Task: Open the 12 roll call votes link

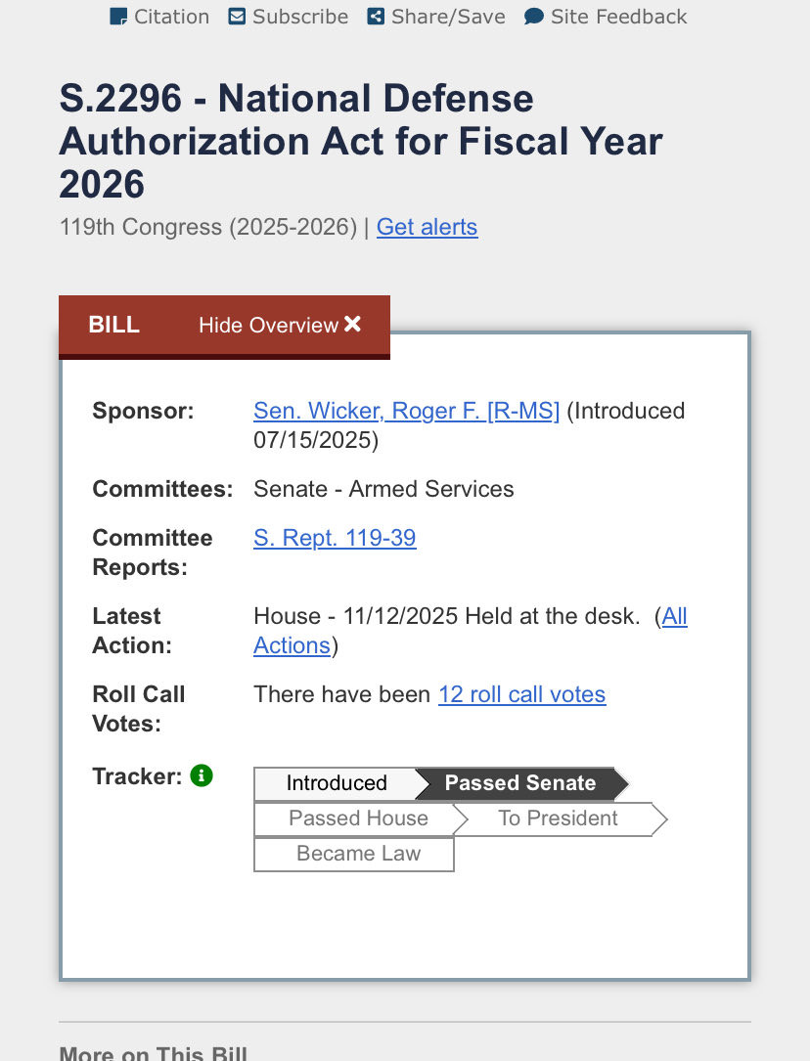Action: [521, 694]
